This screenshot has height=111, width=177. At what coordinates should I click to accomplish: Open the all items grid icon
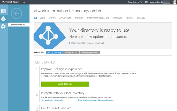[x=3, y=11]
